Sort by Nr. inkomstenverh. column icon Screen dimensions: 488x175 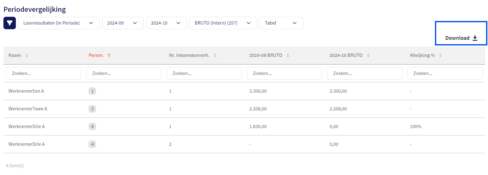tap(215, 55)
